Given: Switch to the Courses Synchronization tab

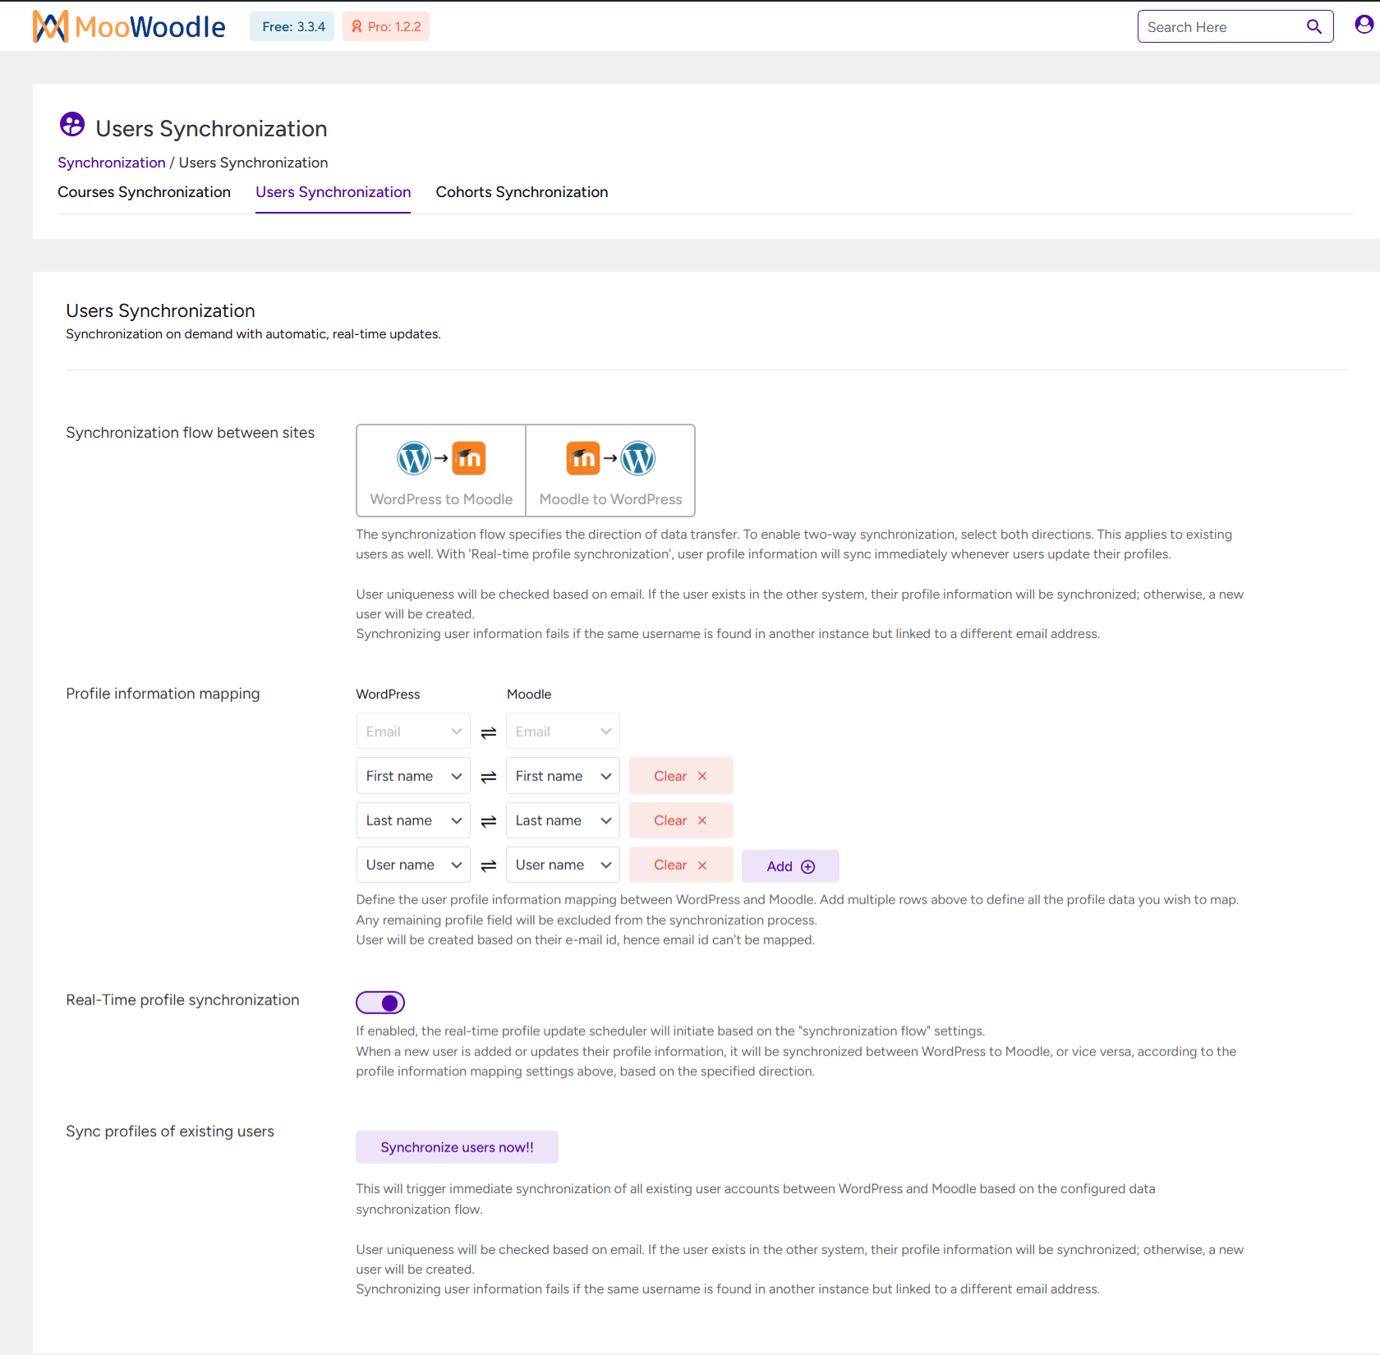Looking at the screenshot, I should click(x=144, y=192).
